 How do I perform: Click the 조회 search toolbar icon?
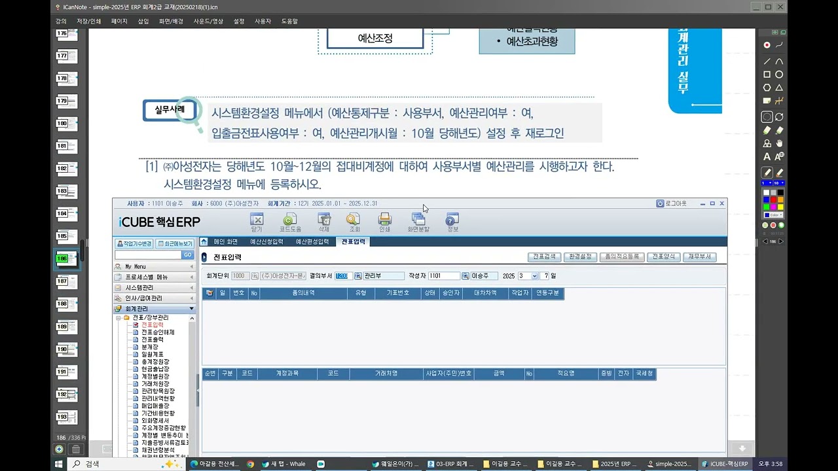[x=354, y=222]
